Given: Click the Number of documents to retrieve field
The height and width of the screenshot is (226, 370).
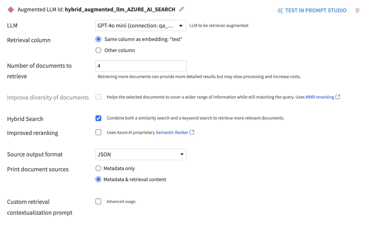Looking at the screenshot, I should (x=141, y=66).
